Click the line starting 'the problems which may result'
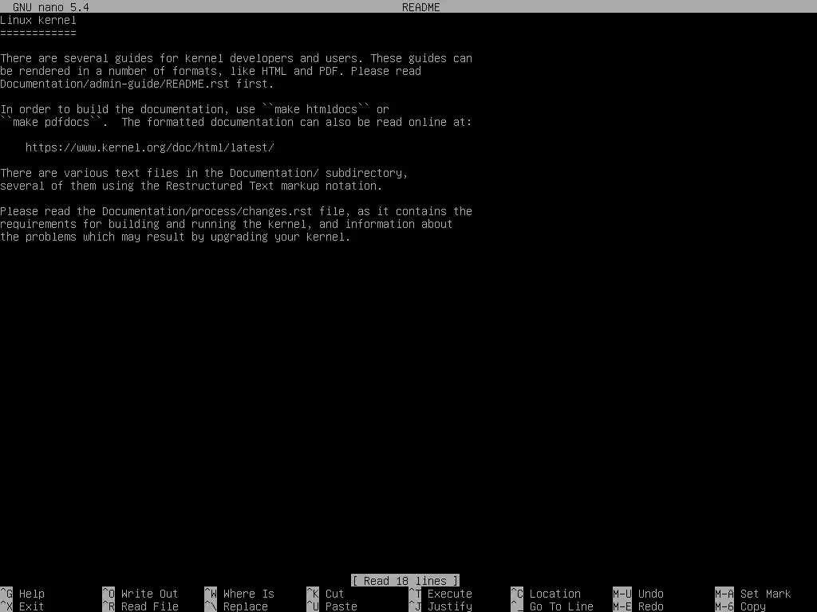 (175, 237)
